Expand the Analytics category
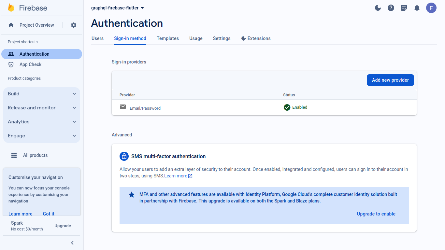 click(x=42, y=122)
